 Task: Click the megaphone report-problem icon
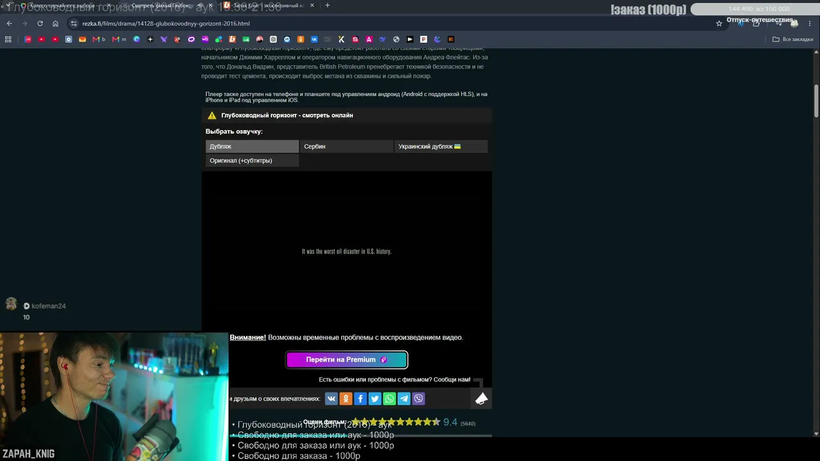click(482, 399)
